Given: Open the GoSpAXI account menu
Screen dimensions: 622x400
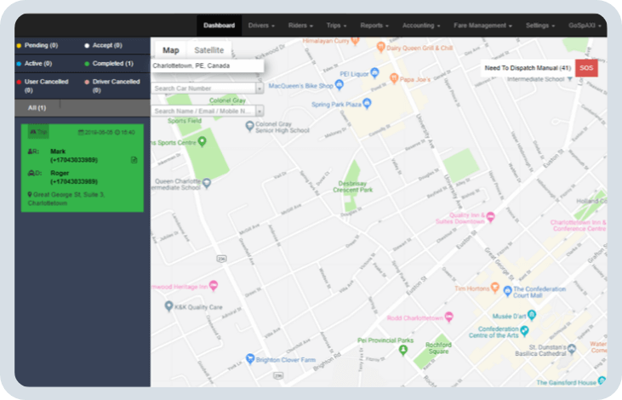Looking at the screenshot, I should pos(585,26).
